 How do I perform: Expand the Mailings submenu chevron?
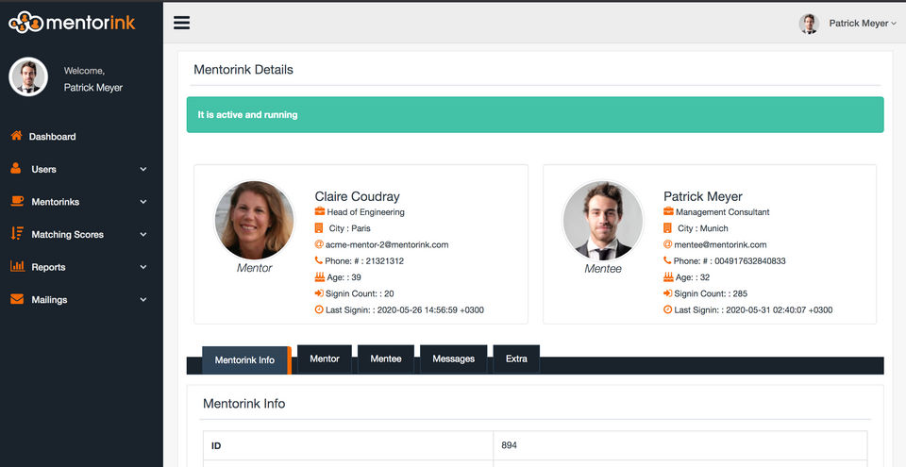tap(143, 299)
